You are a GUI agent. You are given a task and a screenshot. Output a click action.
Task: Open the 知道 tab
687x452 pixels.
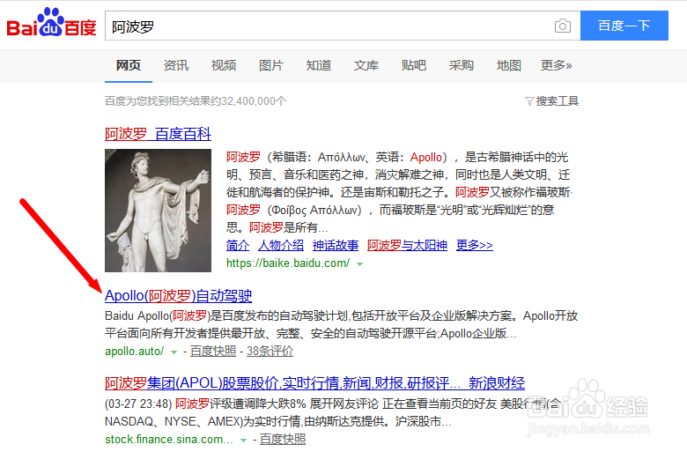(319, 65)
